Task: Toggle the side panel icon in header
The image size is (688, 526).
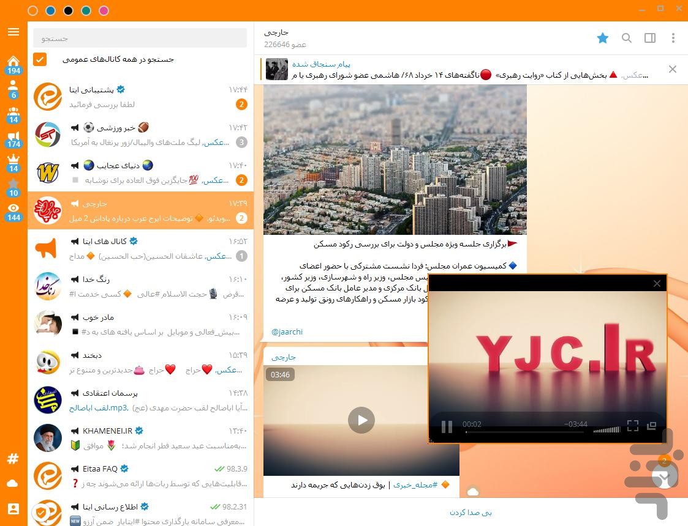Action: 650,38
